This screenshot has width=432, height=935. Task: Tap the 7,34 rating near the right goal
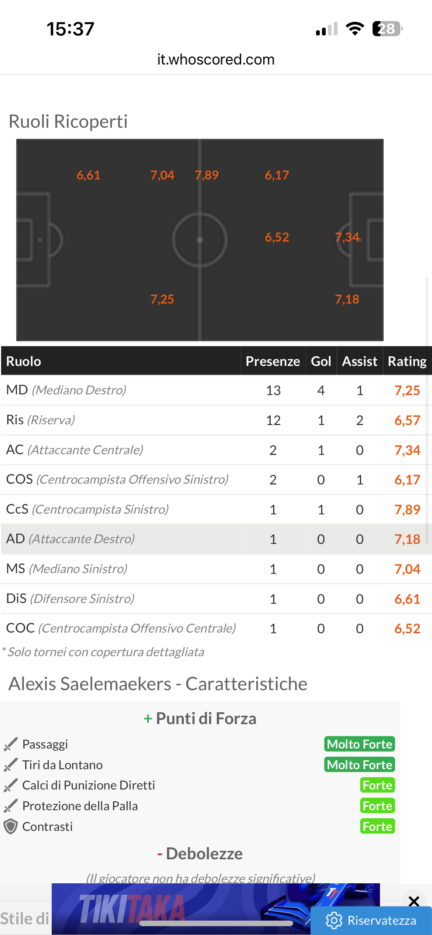click(347, 237)
